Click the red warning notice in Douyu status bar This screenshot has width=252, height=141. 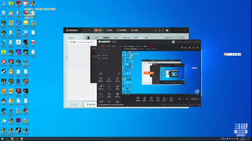tap(111, 105)
